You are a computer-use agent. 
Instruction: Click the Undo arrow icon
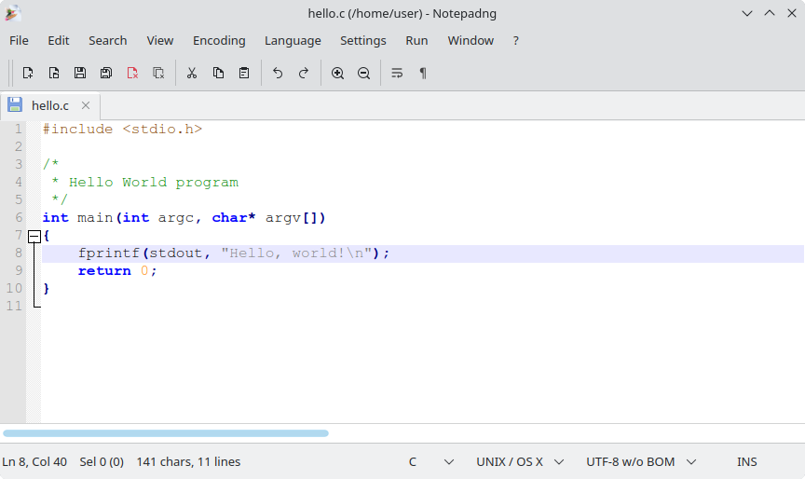point(278,73)
